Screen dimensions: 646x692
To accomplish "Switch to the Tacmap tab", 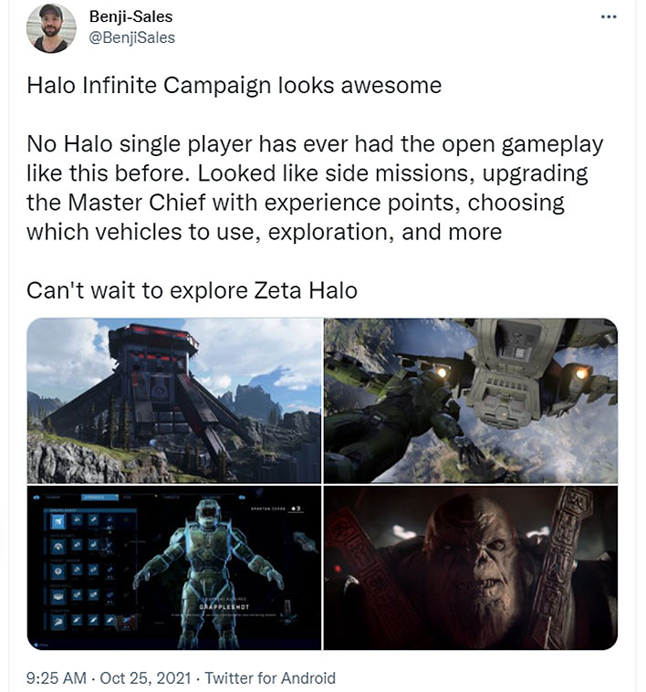I will coord(54,498).
